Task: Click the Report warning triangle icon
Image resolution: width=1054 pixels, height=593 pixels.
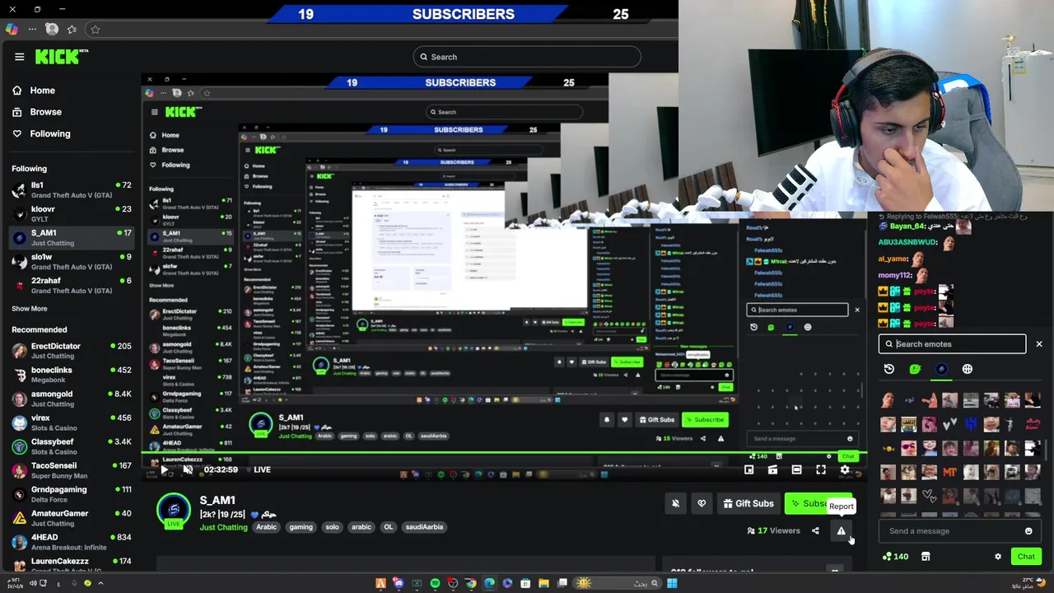Action: click(841, 531)
